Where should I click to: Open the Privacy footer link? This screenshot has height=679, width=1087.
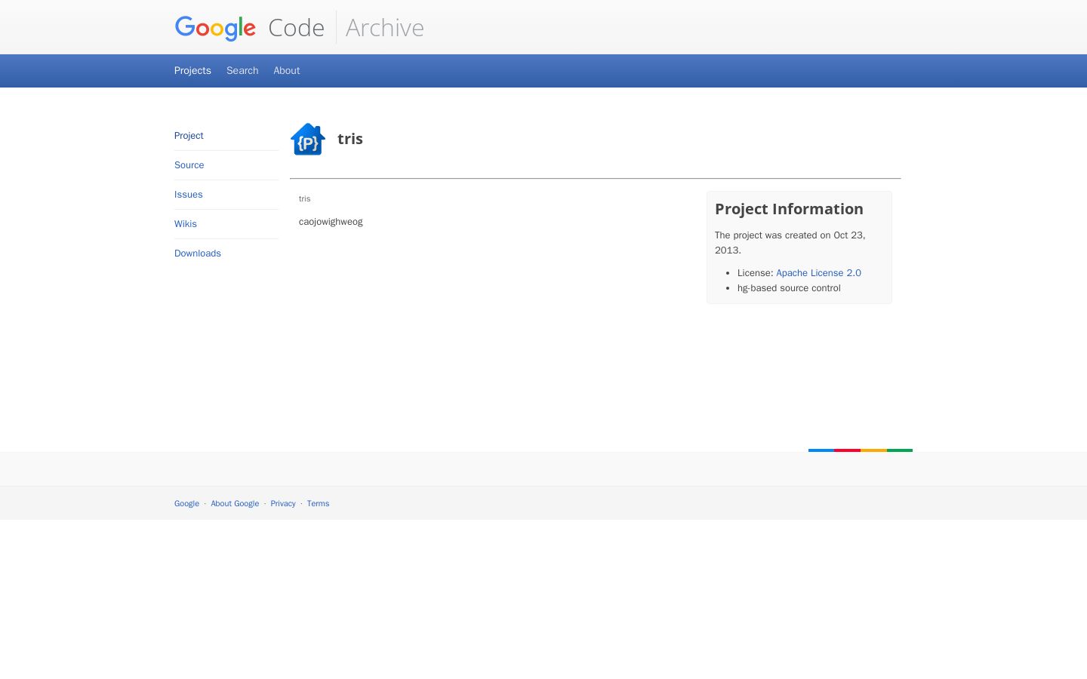pos(283,503)
